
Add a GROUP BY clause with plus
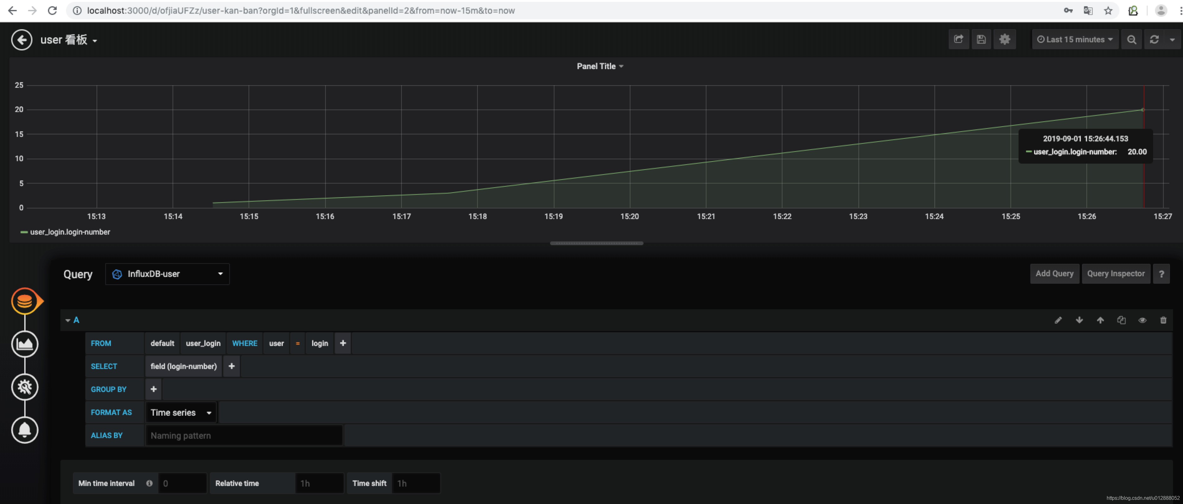tap(153, 389)
